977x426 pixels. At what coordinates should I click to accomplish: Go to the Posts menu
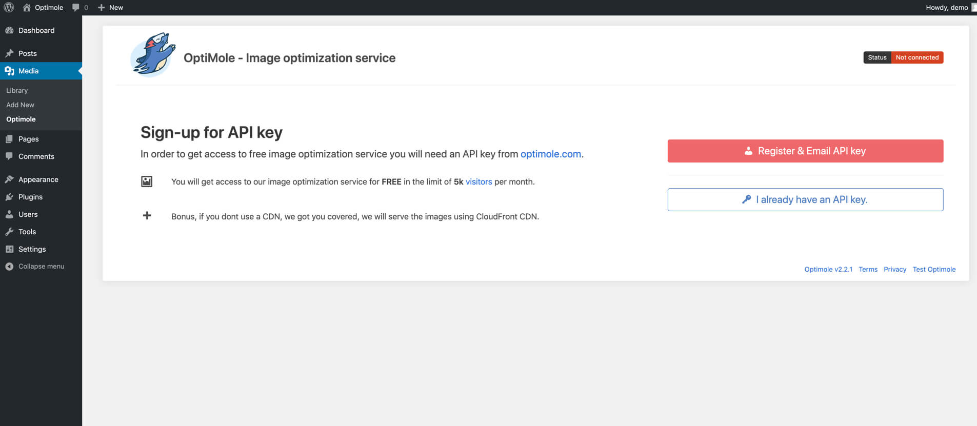[x=41, y=53]
